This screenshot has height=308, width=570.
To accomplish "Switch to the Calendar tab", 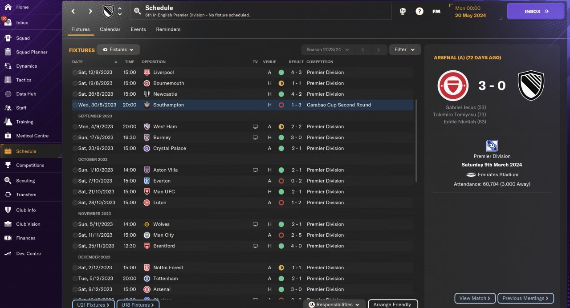I will pyautogui.click(x=110, y=29).
